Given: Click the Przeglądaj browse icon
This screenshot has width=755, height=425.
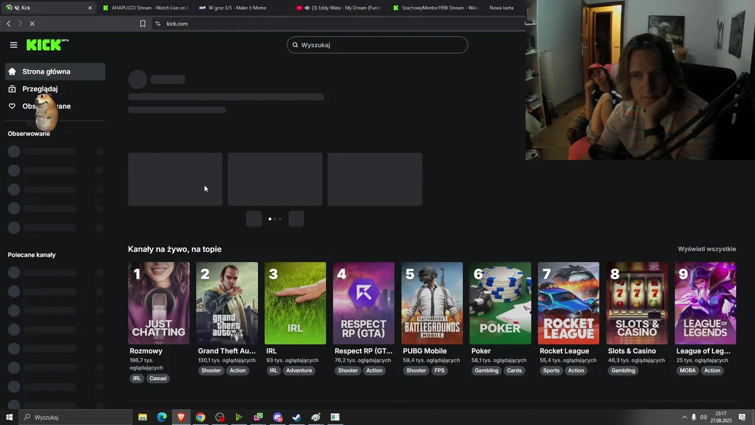Looking at the screenshot, I should pyautogui.click(x=12, y=89).
